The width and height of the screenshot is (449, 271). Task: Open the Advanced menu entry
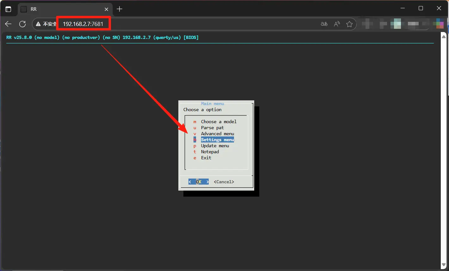click(218, 134)
